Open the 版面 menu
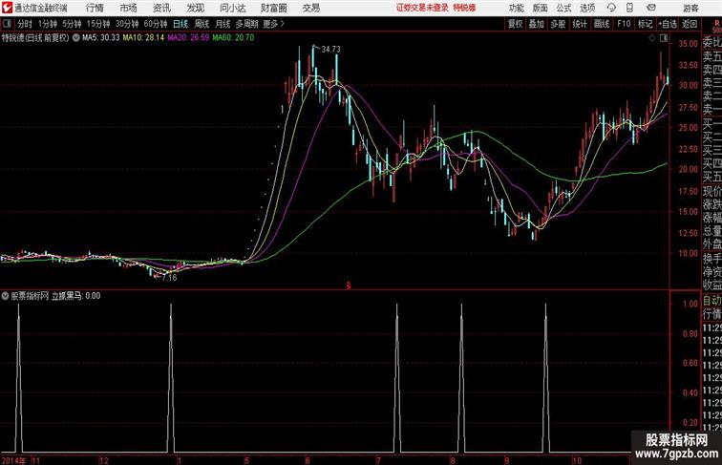The height and width of the screenshot is (465, 722). pos(541,8)
